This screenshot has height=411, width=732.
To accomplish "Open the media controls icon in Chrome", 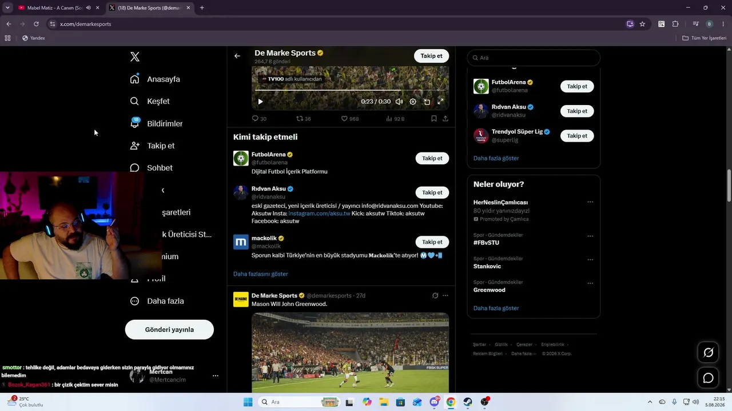I will 695,24.
